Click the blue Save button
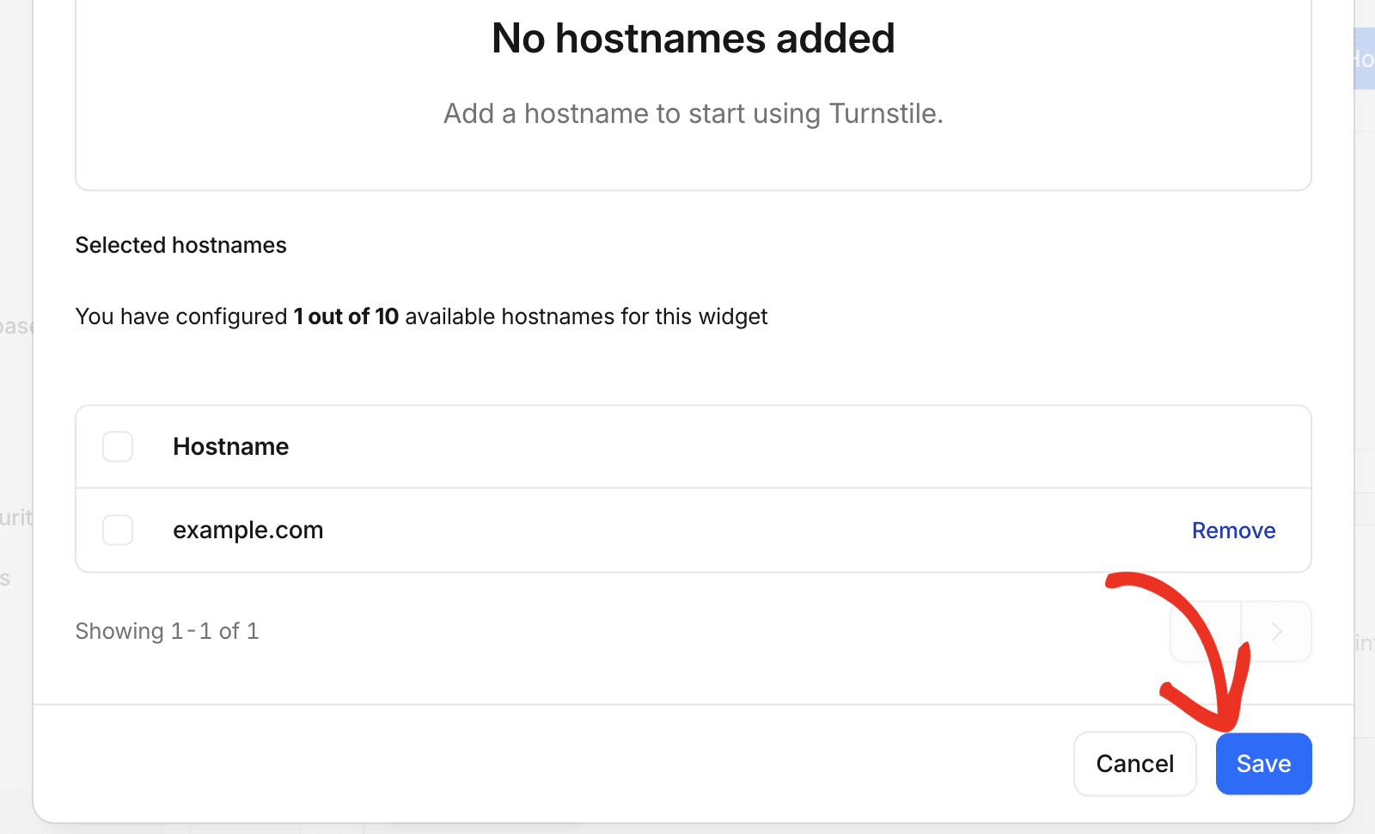Image resolution: width=1375 pixels, height=834 pixels. [1263, 763]
